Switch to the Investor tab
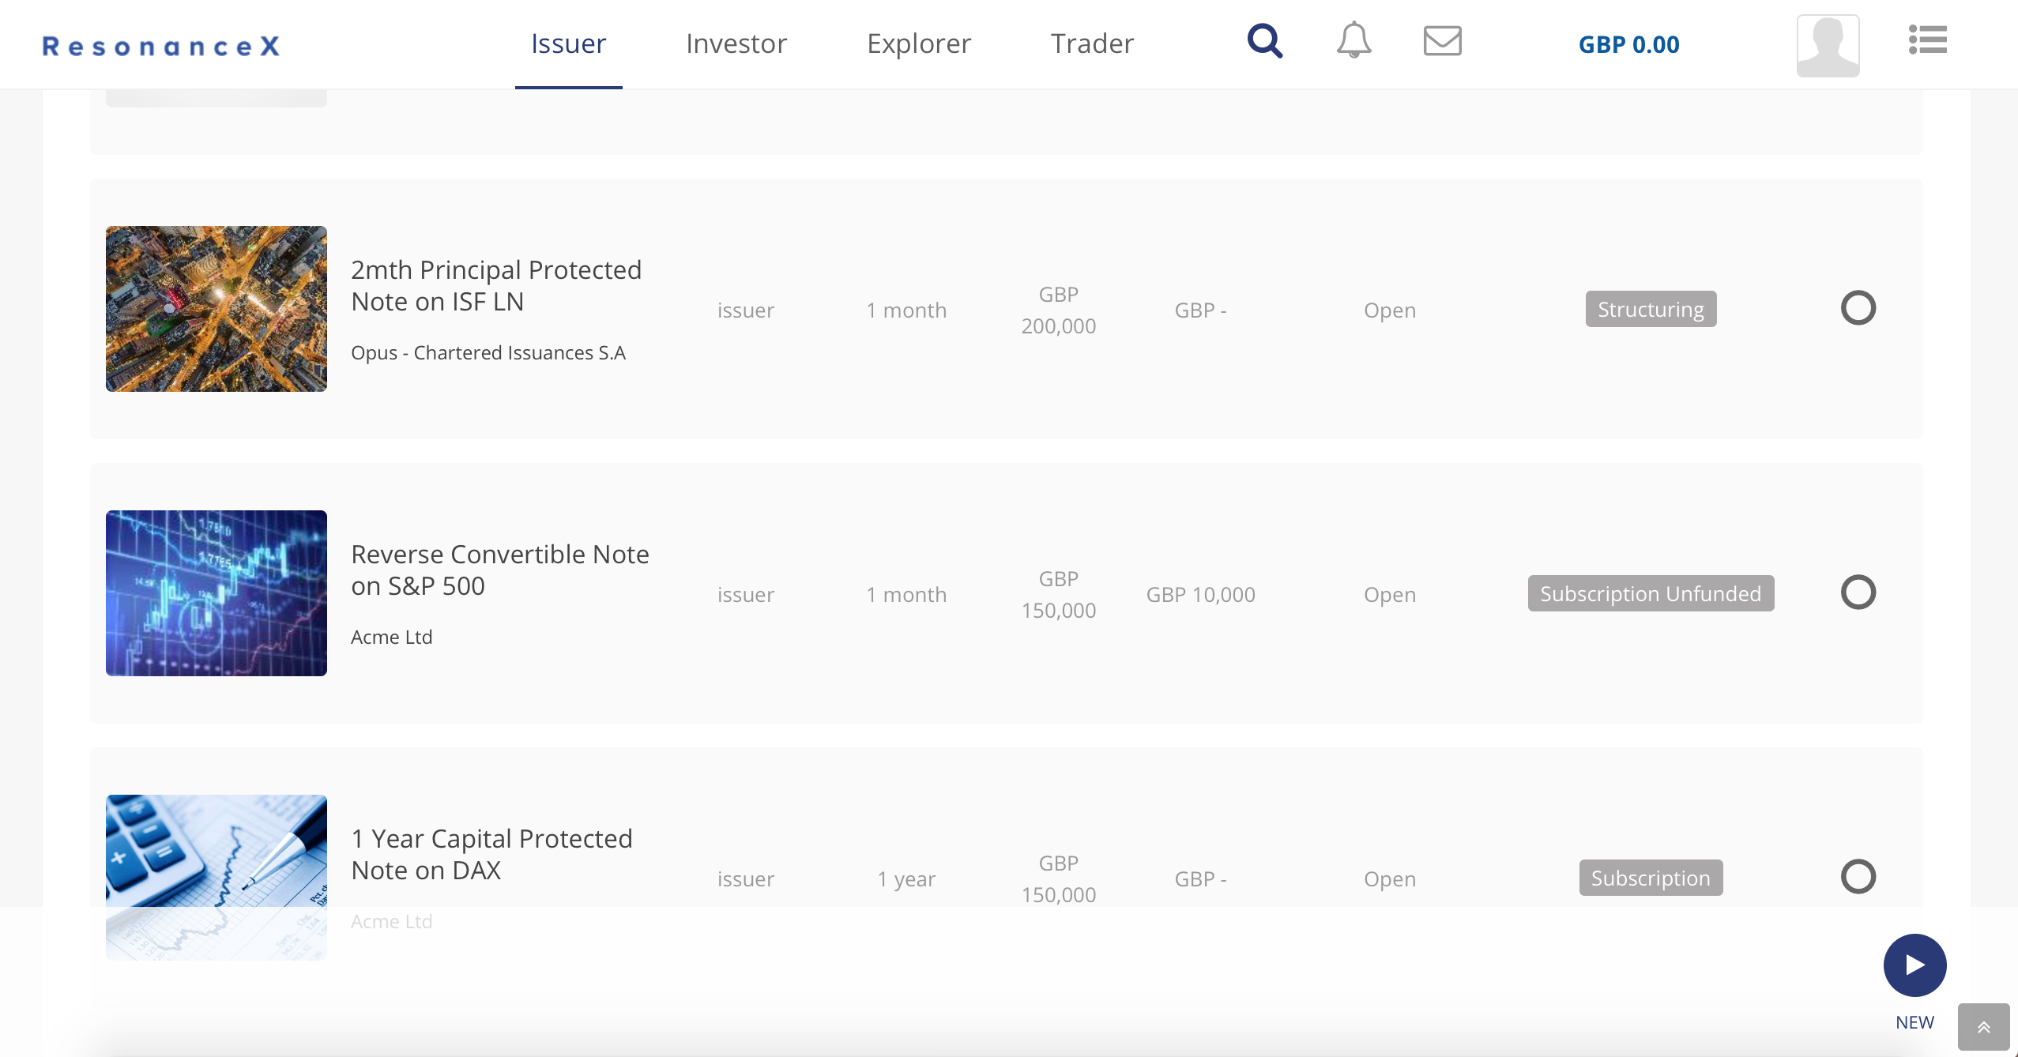Image resolution: width=2018 pixels, height=1057 pixels. (x=736, y=43)
